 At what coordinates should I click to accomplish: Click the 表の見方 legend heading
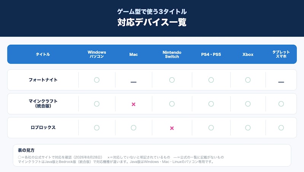point(26,150)
